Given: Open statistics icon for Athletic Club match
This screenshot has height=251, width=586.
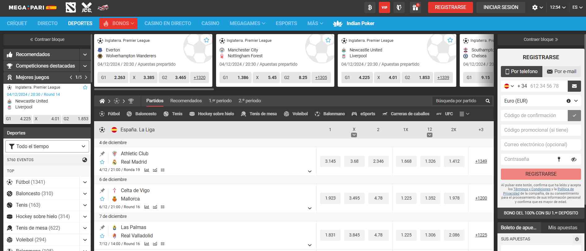Looking at the screenshot, I should coord(147,170).
